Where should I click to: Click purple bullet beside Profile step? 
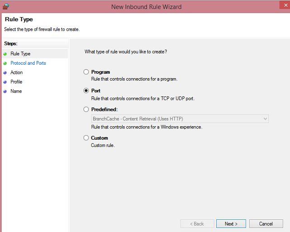[5, 82]
